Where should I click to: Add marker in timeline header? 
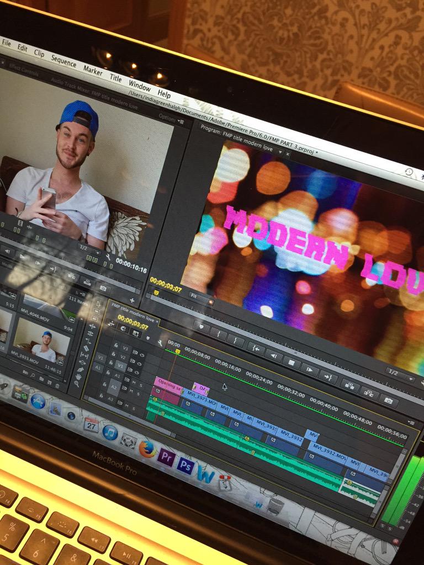pos(148,338)
